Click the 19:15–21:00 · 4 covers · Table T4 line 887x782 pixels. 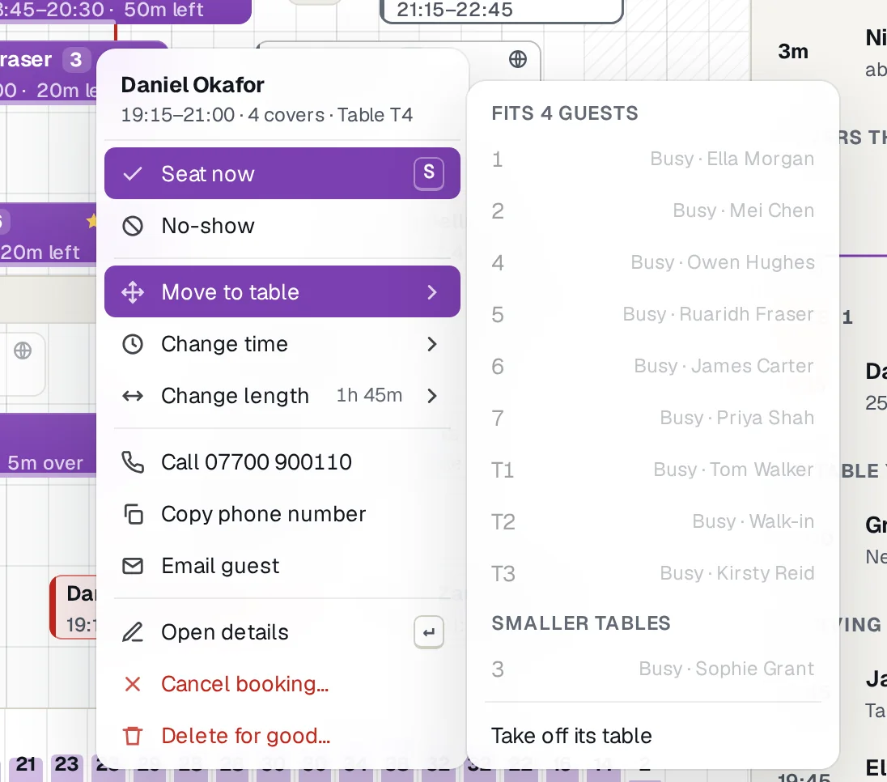click(x=267, y=115)
